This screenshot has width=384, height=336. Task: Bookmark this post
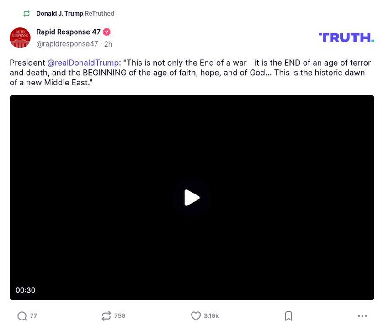tap(288, 316)
